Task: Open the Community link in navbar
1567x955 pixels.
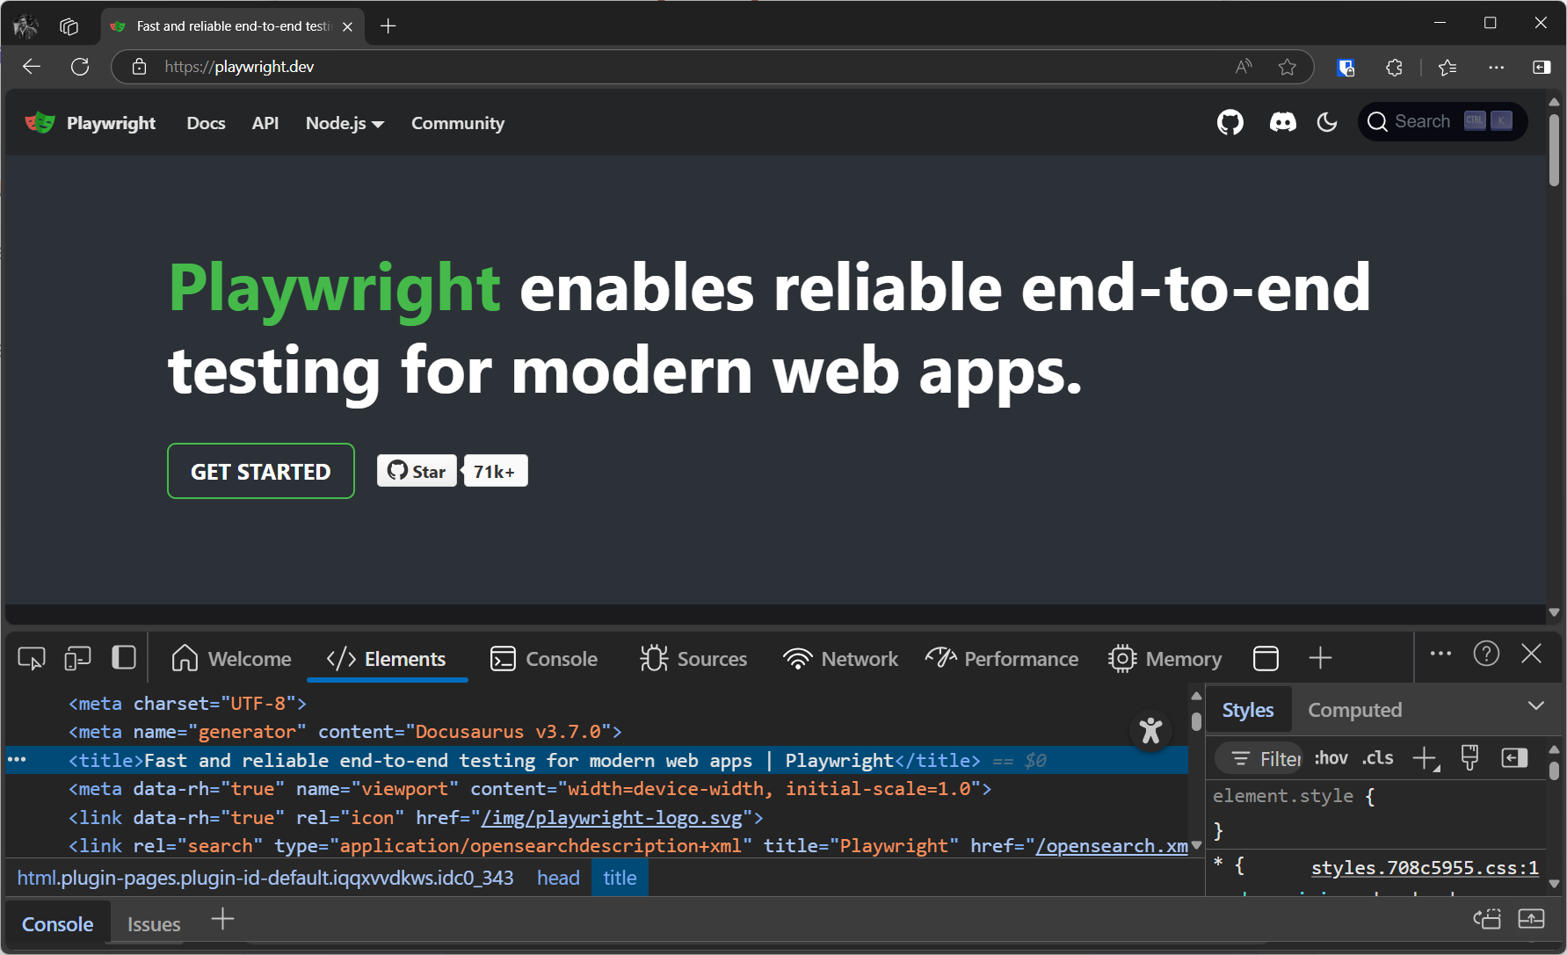Action: (x=458, y=123)
